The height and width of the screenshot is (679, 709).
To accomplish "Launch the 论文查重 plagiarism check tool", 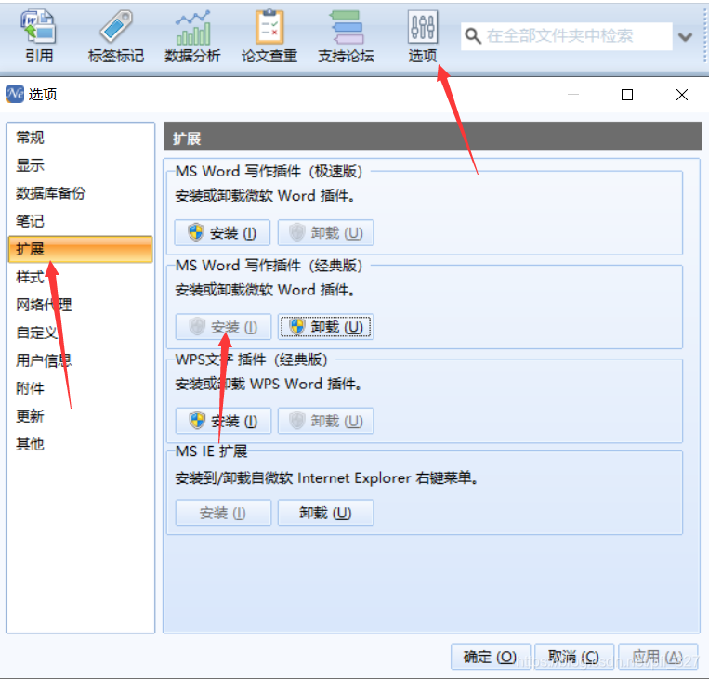I will tap(269, 36).
